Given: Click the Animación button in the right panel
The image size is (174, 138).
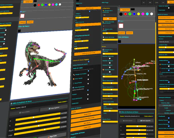Looking at the screenshot, I should click(x=130, y=33).
